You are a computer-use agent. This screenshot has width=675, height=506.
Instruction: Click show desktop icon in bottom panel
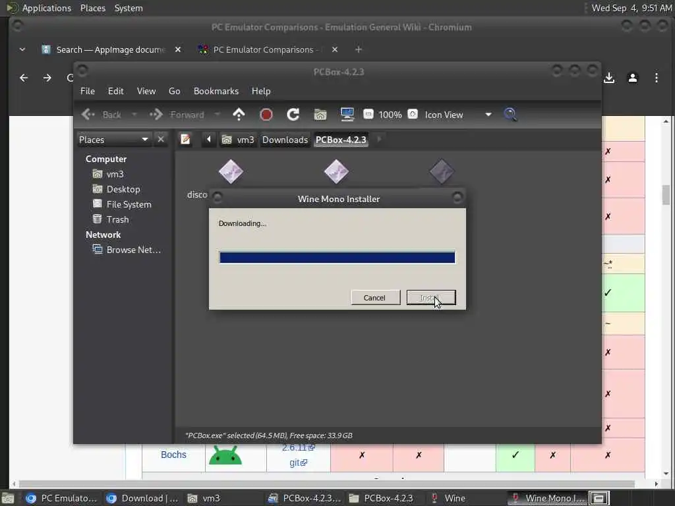(x=8, y=498)
